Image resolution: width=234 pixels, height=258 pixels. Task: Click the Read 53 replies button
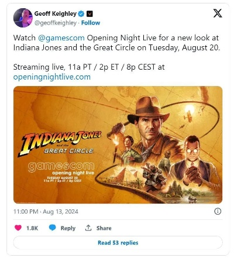pyautogui.click(x=118, y=243)
